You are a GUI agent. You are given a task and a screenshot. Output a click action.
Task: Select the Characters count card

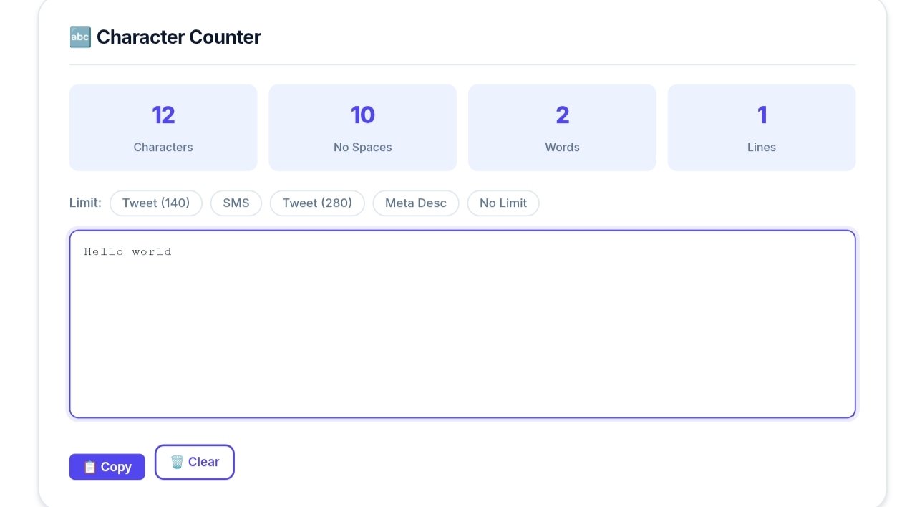(x=163, y=127)
